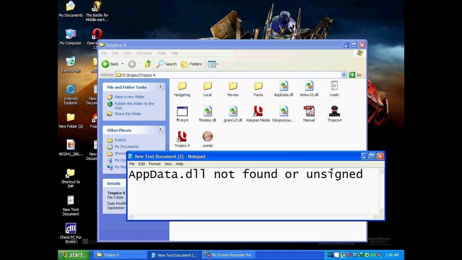Select the Tropico 4 shortcut in folder
Image resolution: width=462 pixels, height=260 pixels.
(x=182, y=139)
